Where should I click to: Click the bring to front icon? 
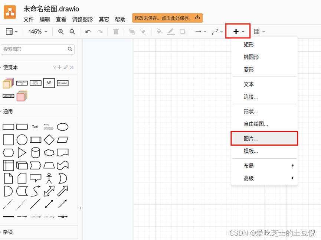point(132,32)
